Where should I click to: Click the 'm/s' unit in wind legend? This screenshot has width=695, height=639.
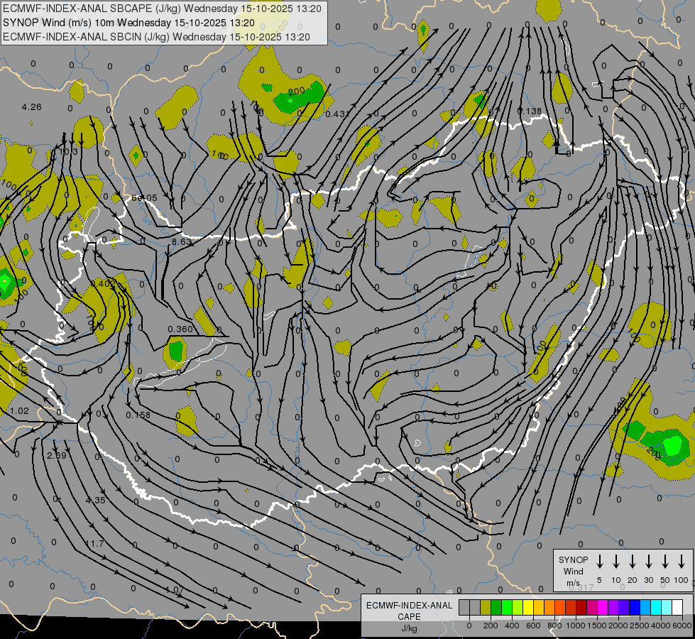coord(573,583)
